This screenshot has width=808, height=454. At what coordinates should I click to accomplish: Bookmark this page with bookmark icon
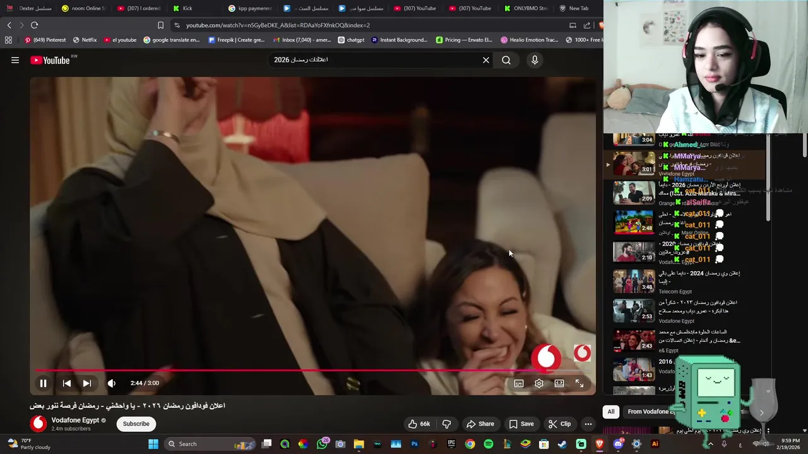point(160,25)
